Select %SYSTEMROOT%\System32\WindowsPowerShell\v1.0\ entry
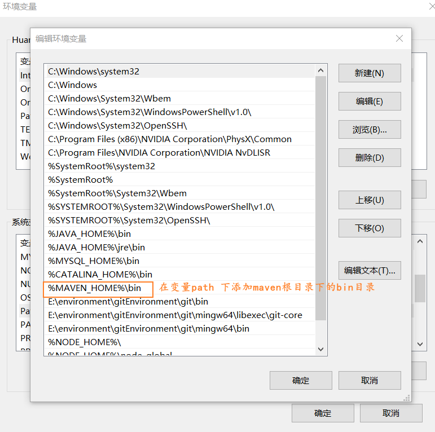This screenshot has width=435, height=432. (x=180, y=207)
